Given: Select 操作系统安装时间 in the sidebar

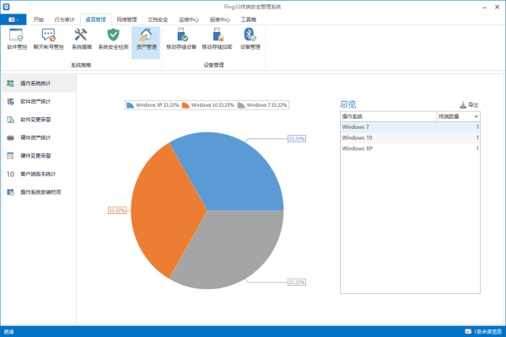Looking at the screenshot, I should tap(39, 192).
